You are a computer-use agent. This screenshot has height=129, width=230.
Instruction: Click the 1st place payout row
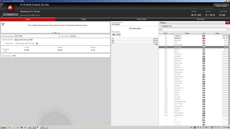135,39
